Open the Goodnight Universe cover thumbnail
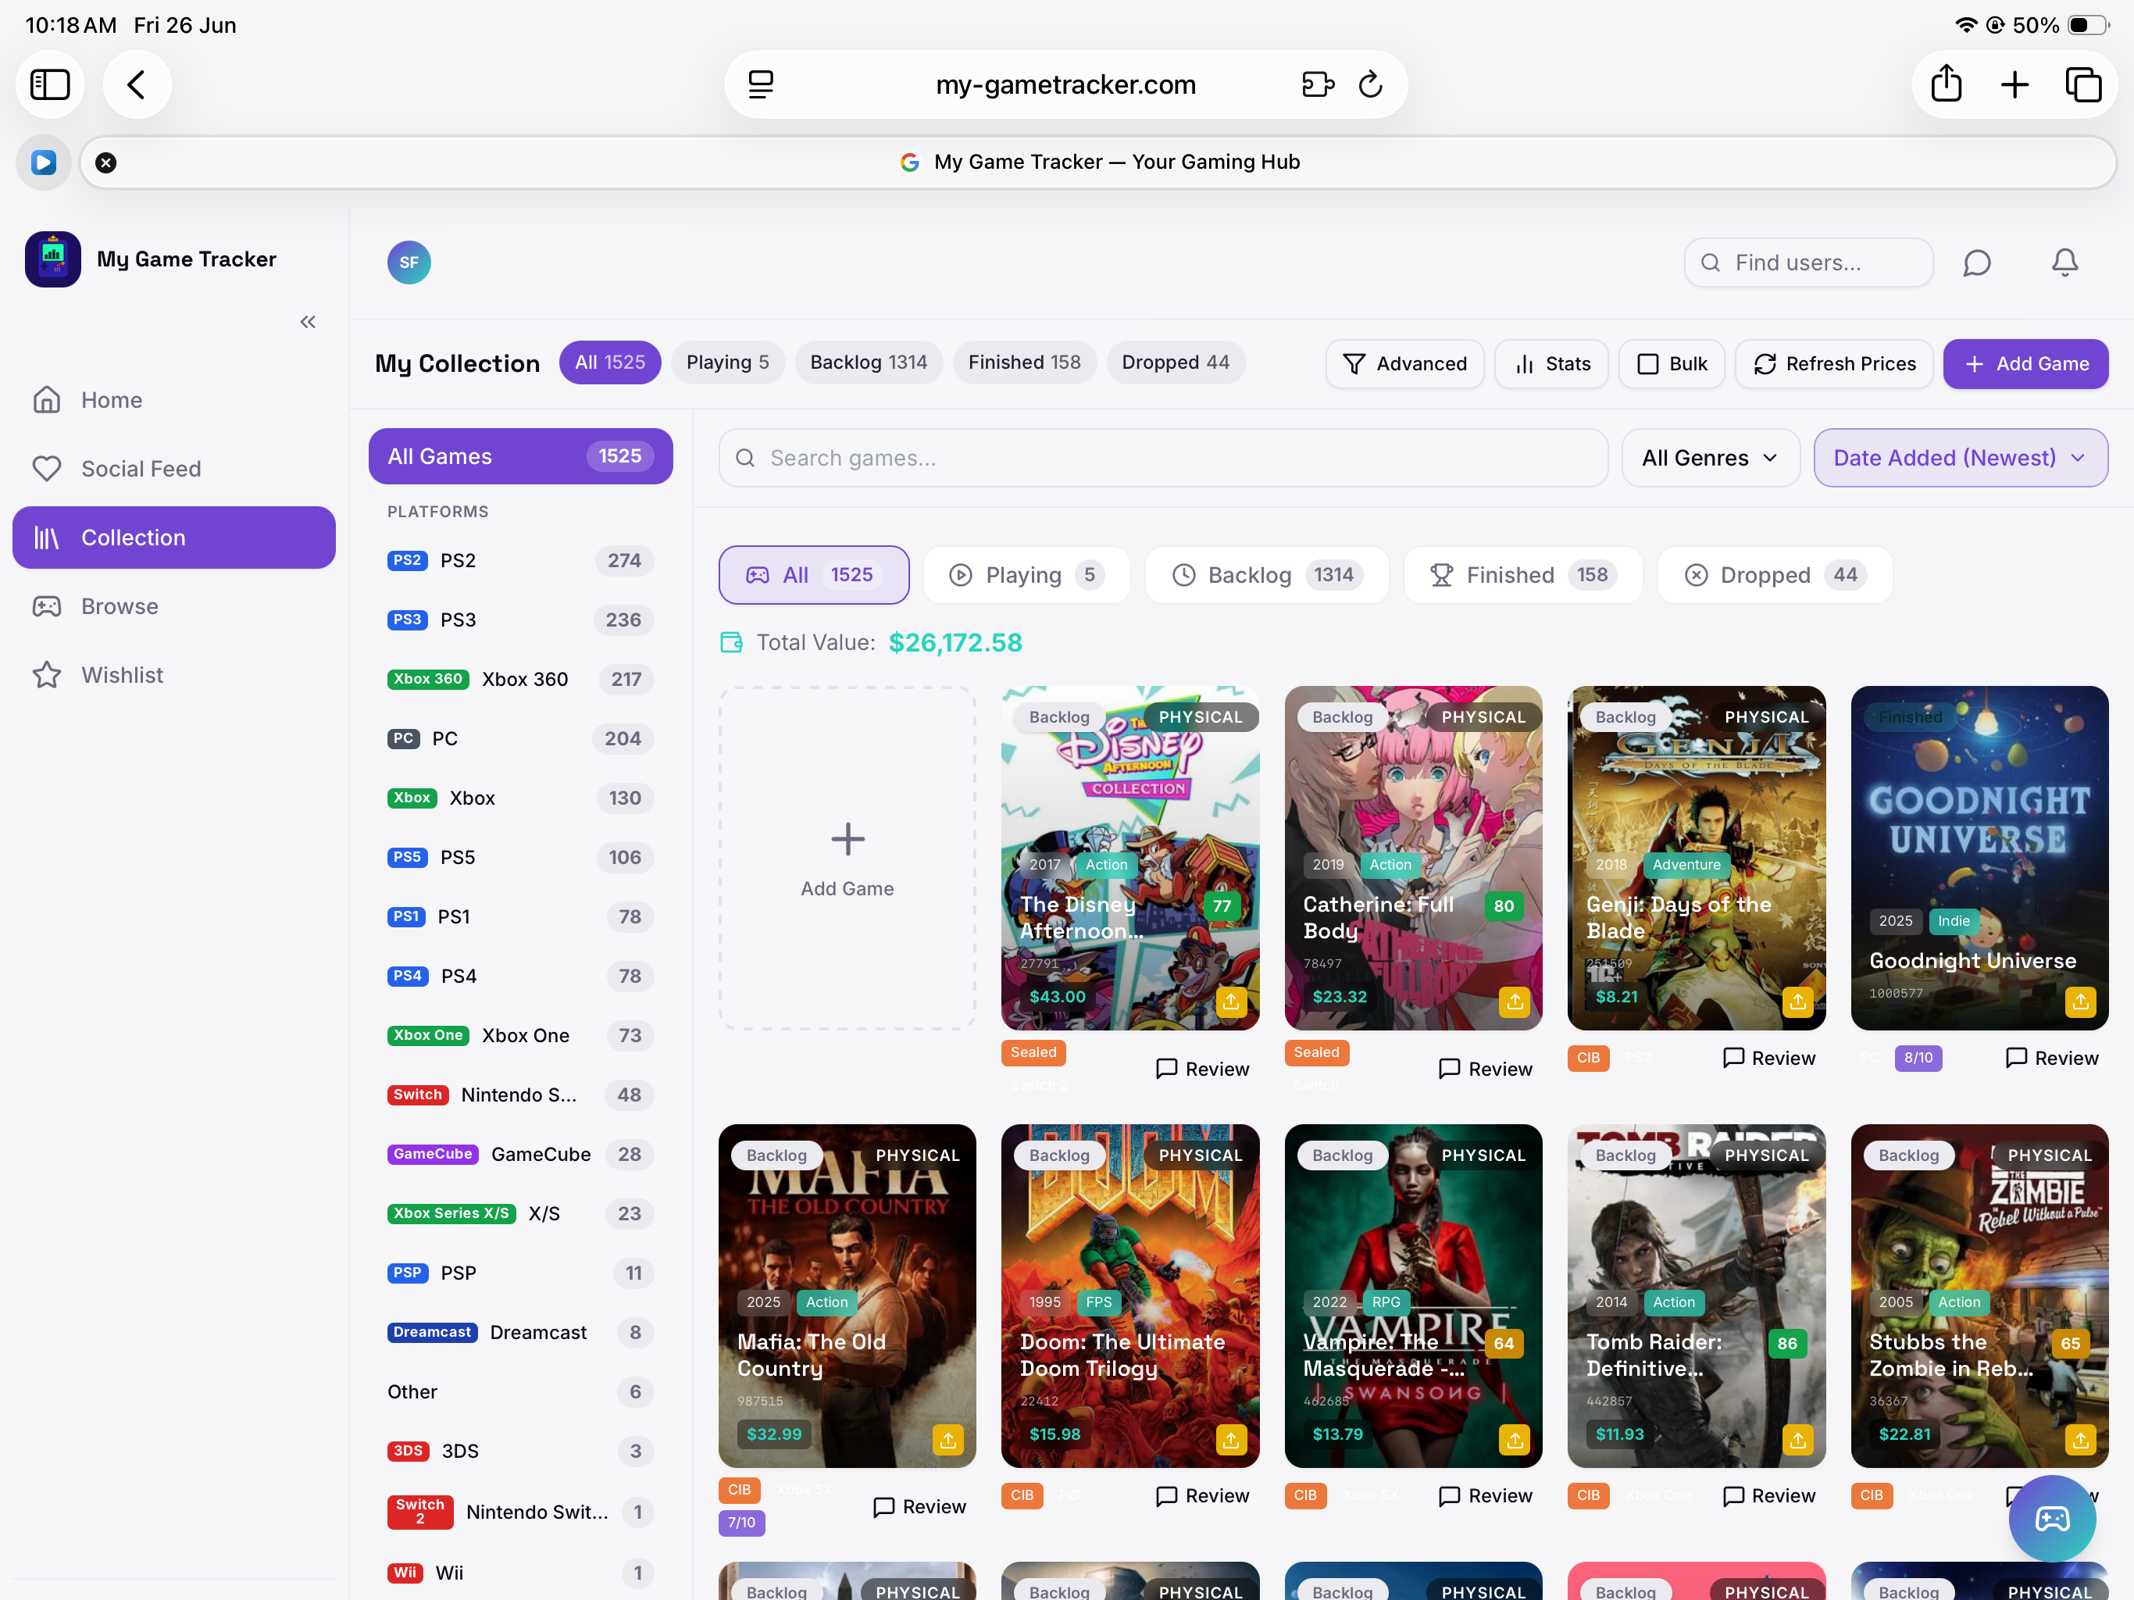2134x1600 pixels. (x=1979, y=858)
